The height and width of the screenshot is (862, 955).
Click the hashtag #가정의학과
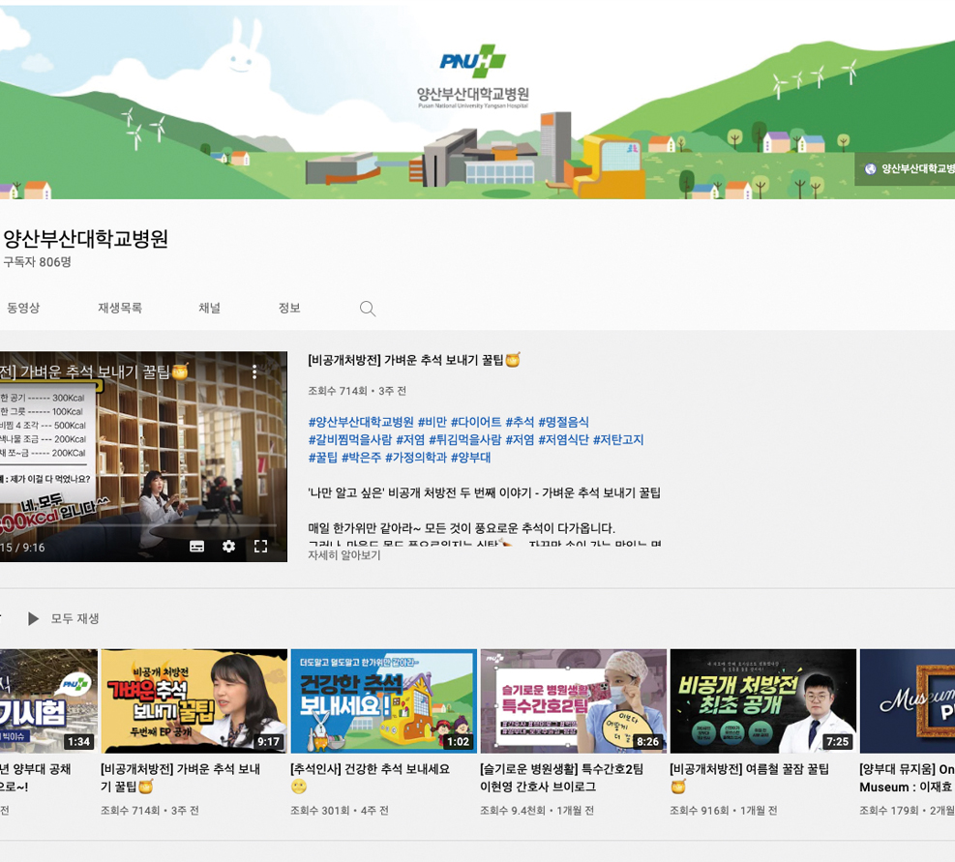click(x=416, y=458)
